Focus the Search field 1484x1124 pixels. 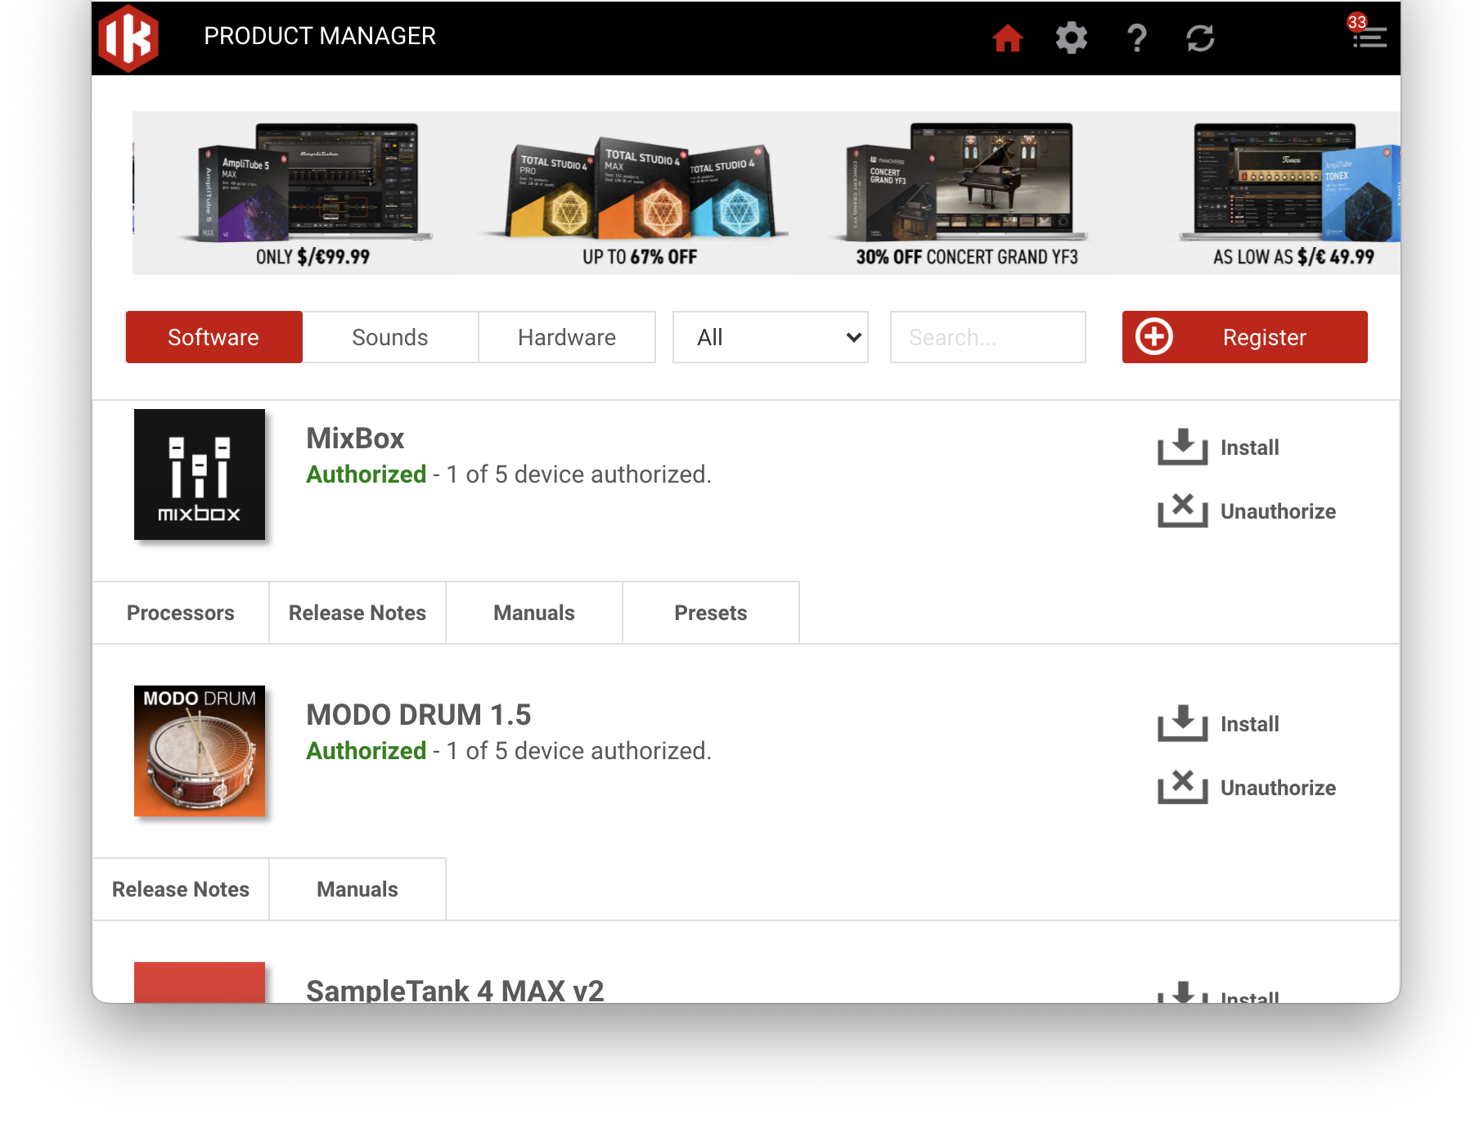[988, 337]
